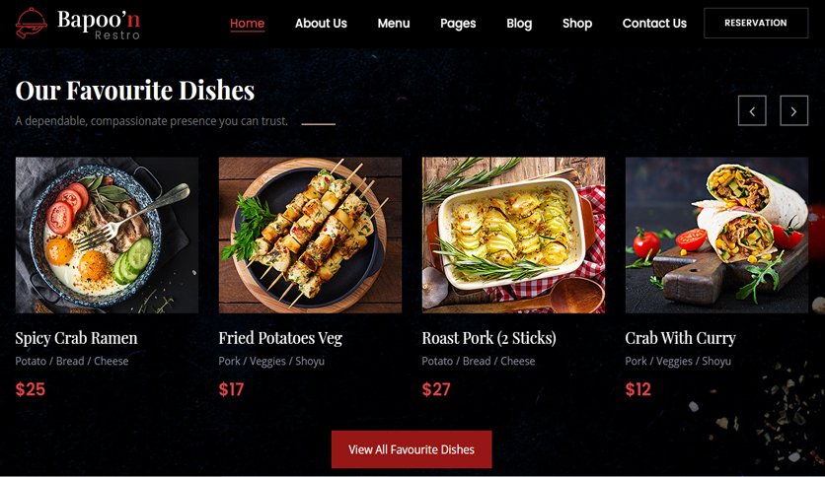Open the skewers photo for Fried Potatoes Veg
The width and height of the screenshot is (825, 477).
pyautogui.click(x=311, y=235)
